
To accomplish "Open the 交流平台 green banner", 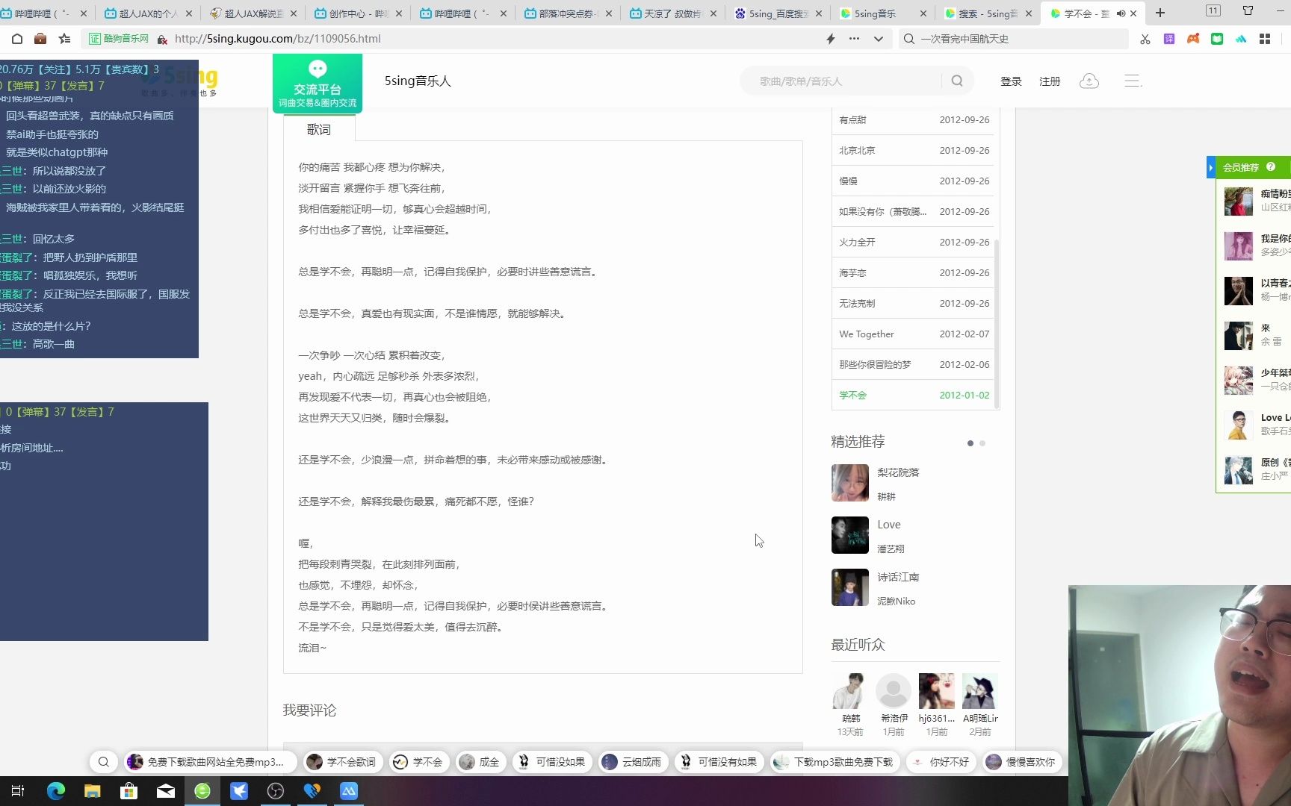I will [x=318, y=84].
